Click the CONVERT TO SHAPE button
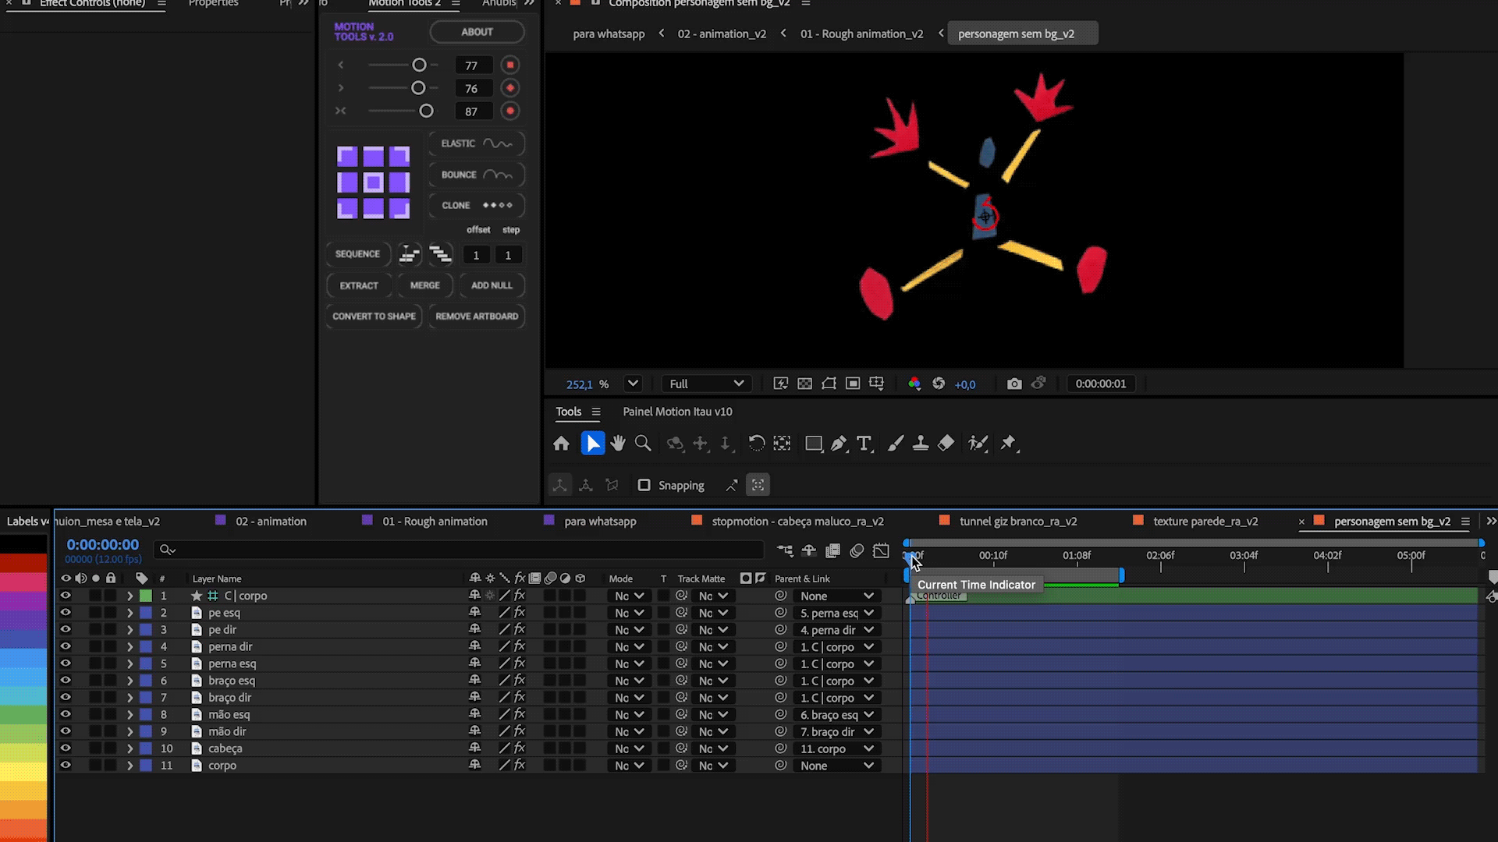 tap(374, 317)
